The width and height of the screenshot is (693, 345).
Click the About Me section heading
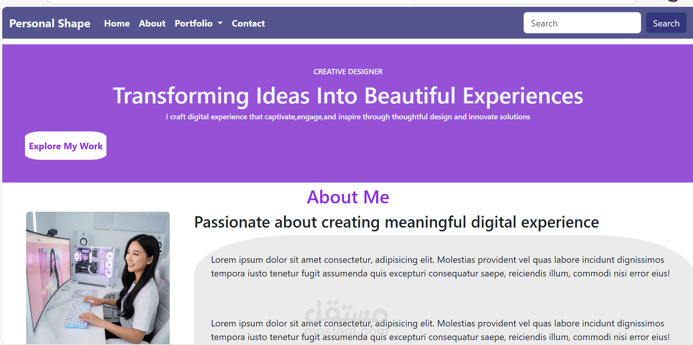[348, 197]
